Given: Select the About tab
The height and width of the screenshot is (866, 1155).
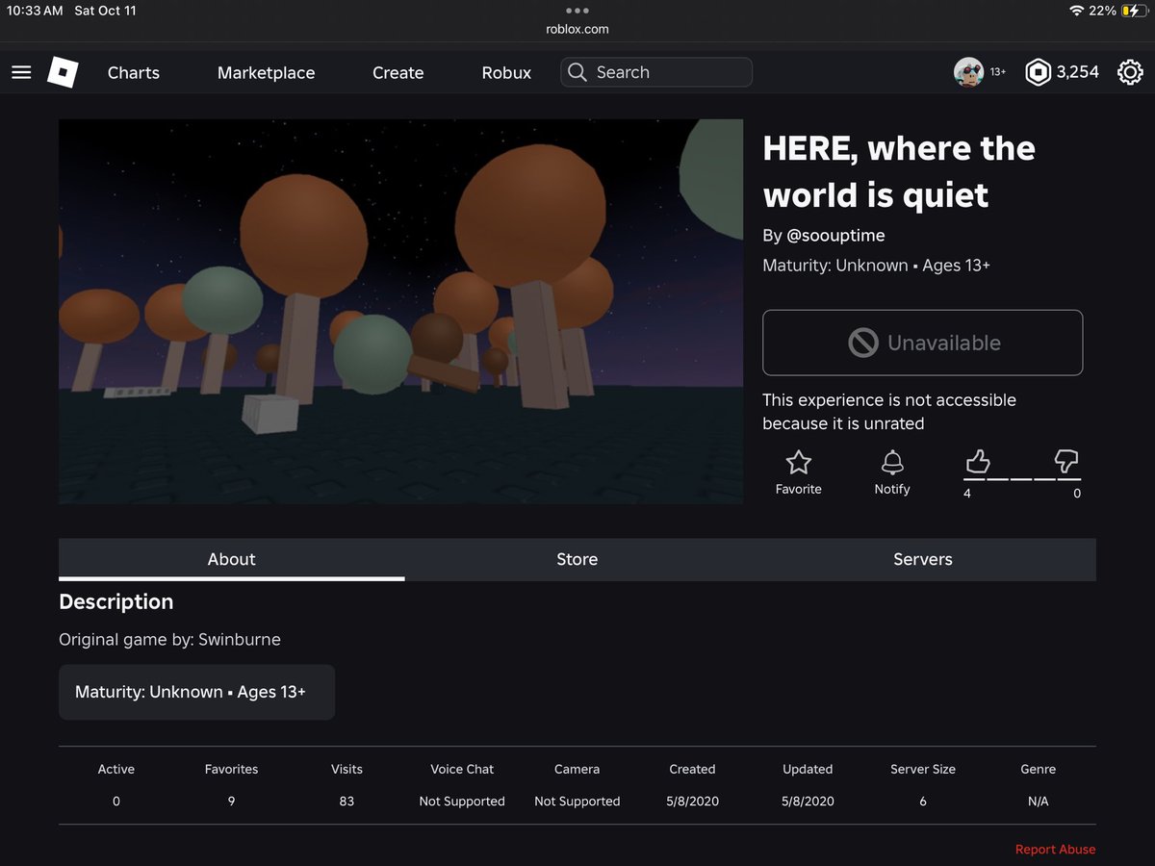Looking at the screenshot, I should click(232, 559).
